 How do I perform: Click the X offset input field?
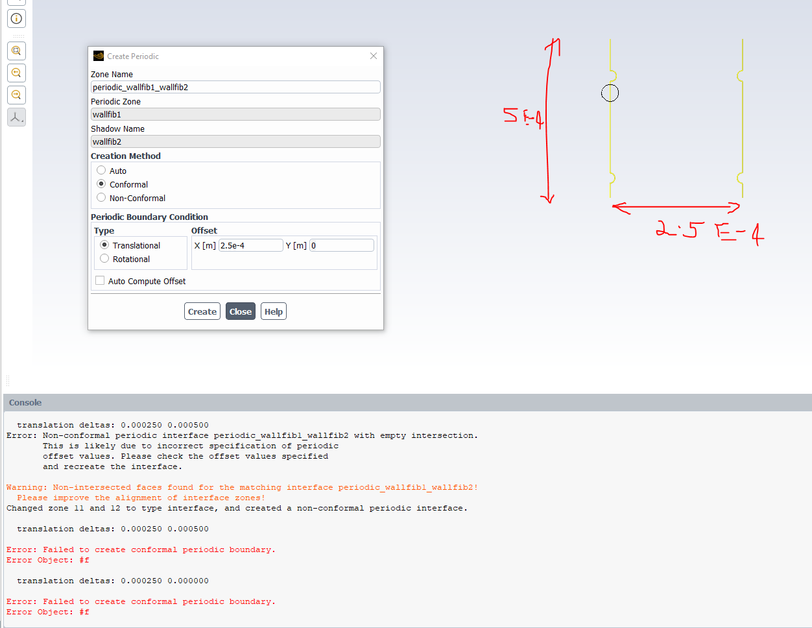[x=250, y=245]
